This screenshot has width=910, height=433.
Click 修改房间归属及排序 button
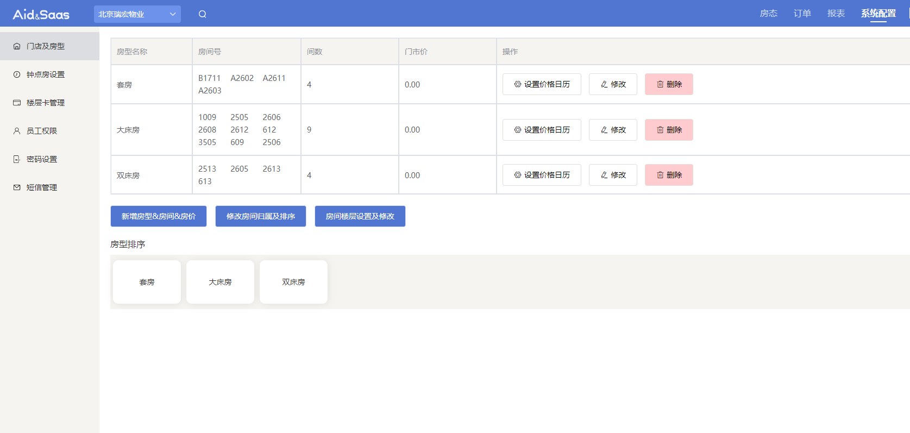click(x=260, y=216)
